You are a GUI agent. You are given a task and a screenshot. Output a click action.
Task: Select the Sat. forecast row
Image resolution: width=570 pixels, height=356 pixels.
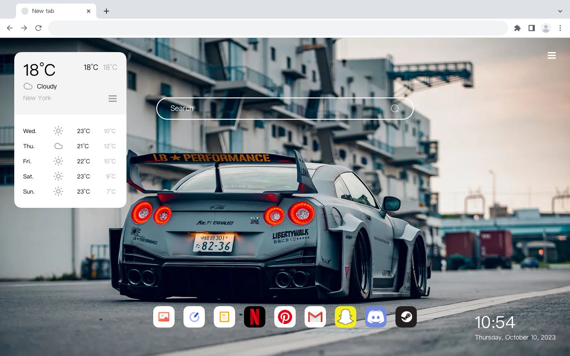click(x=70, y=176)
